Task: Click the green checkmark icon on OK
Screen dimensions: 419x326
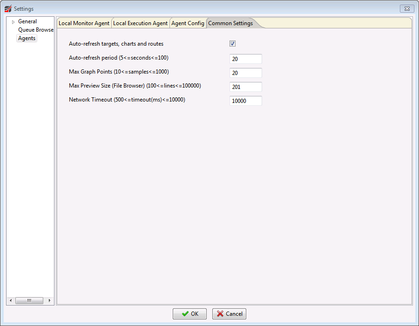Action: point(185,314)
